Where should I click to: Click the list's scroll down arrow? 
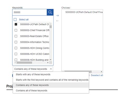coord(51,60)
